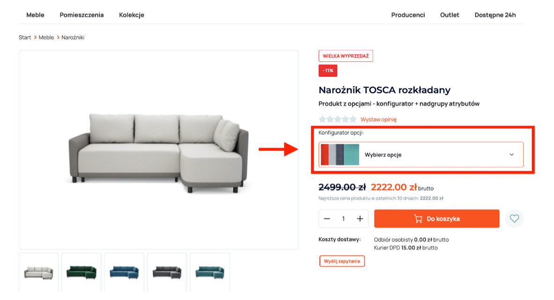
Task: Click the star rating icons
Action: coord(337,120)
